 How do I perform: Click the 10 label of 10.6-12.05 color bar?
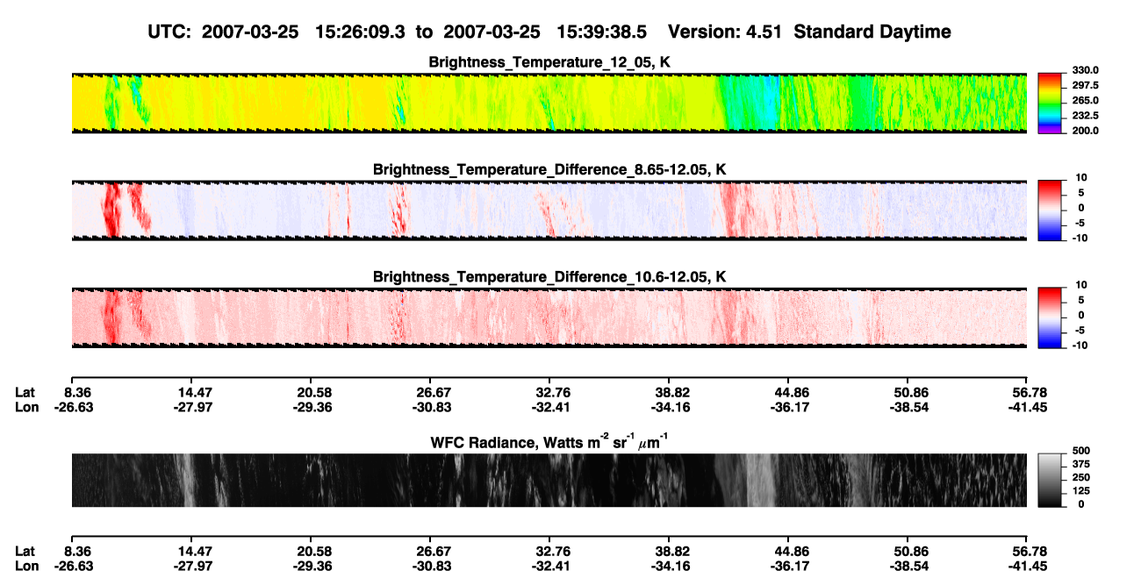1080,285
